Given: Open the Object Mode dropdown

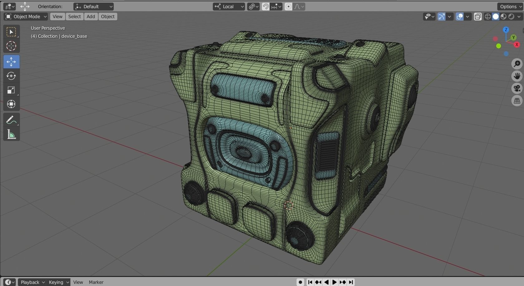Looking at the screenshot, I should pos(26,17).
